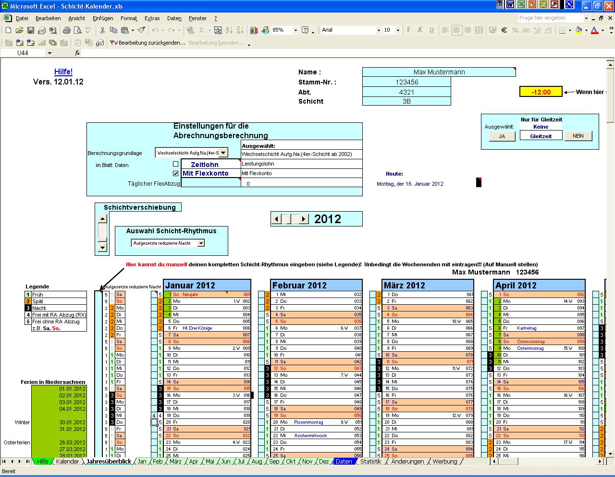Click the Hilfe! hyperlink
Viewport: 615px width, 477px height.
(63, 72)
